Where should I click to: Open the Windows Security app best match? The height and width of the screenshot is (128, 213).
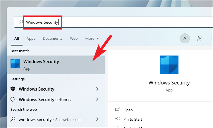pyautogui.click(x=56, y=65)
